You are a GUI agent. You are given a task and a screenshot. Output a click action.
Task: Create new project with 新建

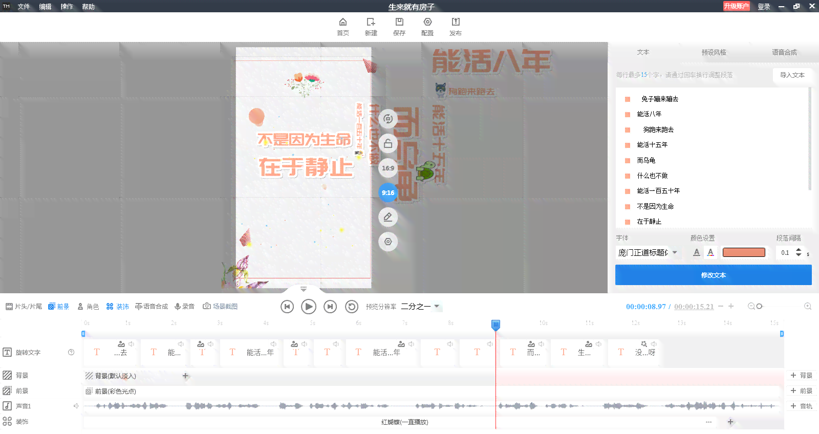[371, 27]
